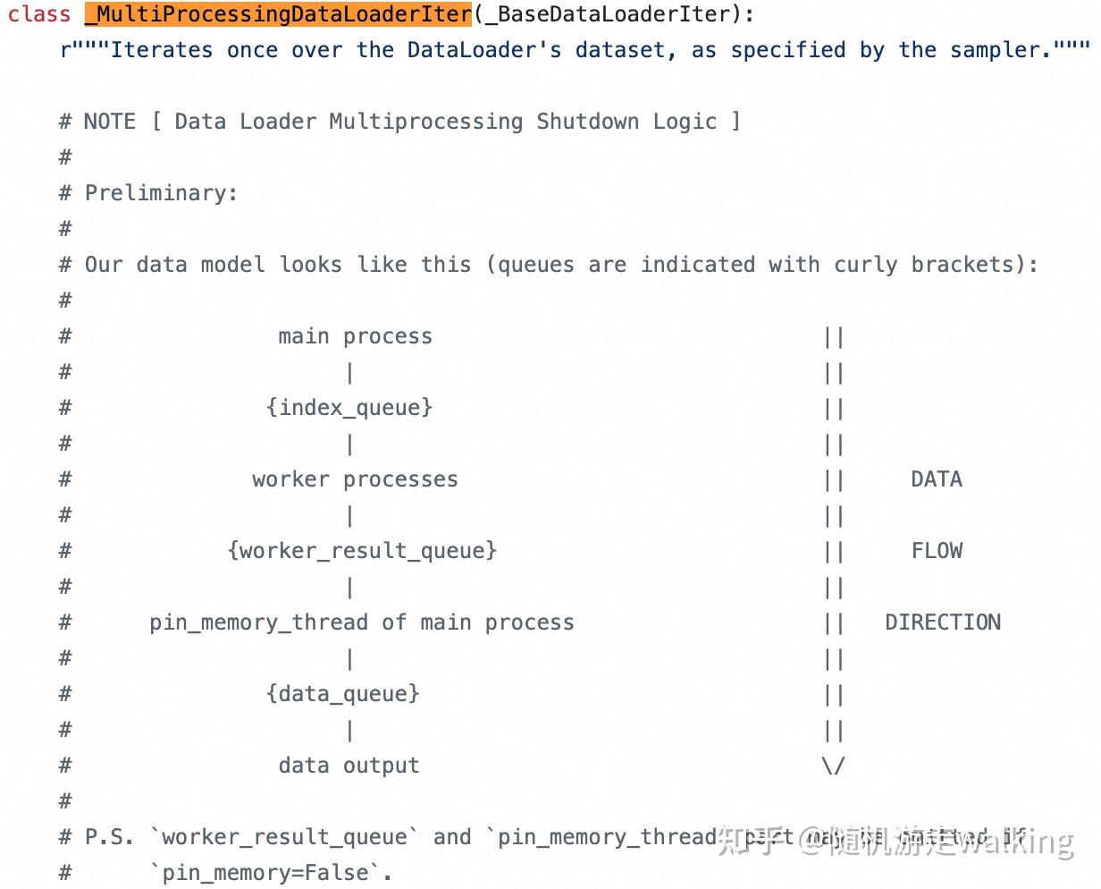
Task: Click the 'data output' diagram text
Action: [x=349, y=766]
